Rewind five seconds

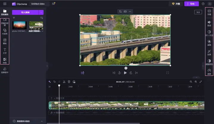coord(119,73)
